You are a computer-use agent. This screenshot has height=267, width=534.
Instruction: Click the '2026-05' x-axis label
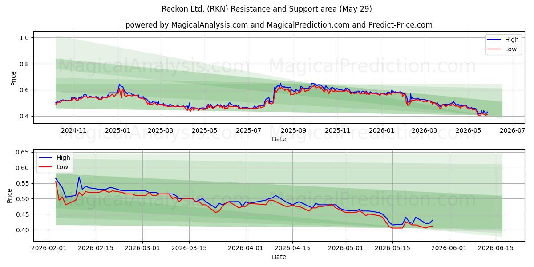(x=468, y=130)
